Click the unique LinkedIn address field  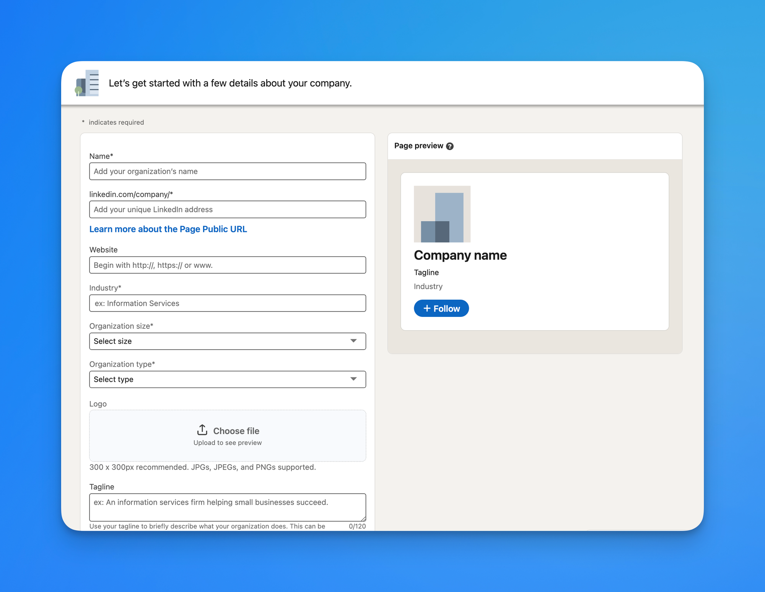pyautogui.click(x=228, y=209)
